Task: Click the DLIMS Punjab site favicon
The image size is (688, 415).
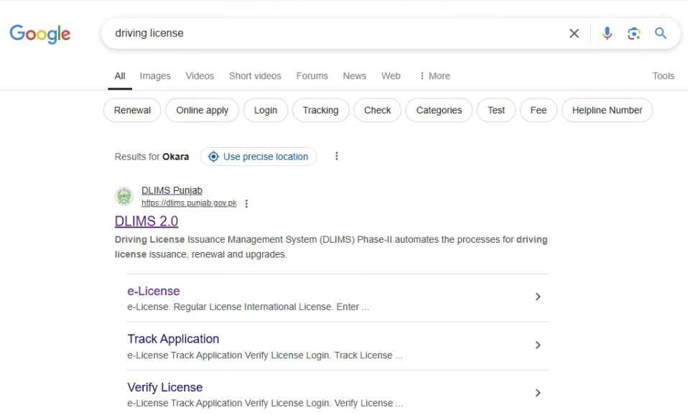Action: (x=124, y=197)
